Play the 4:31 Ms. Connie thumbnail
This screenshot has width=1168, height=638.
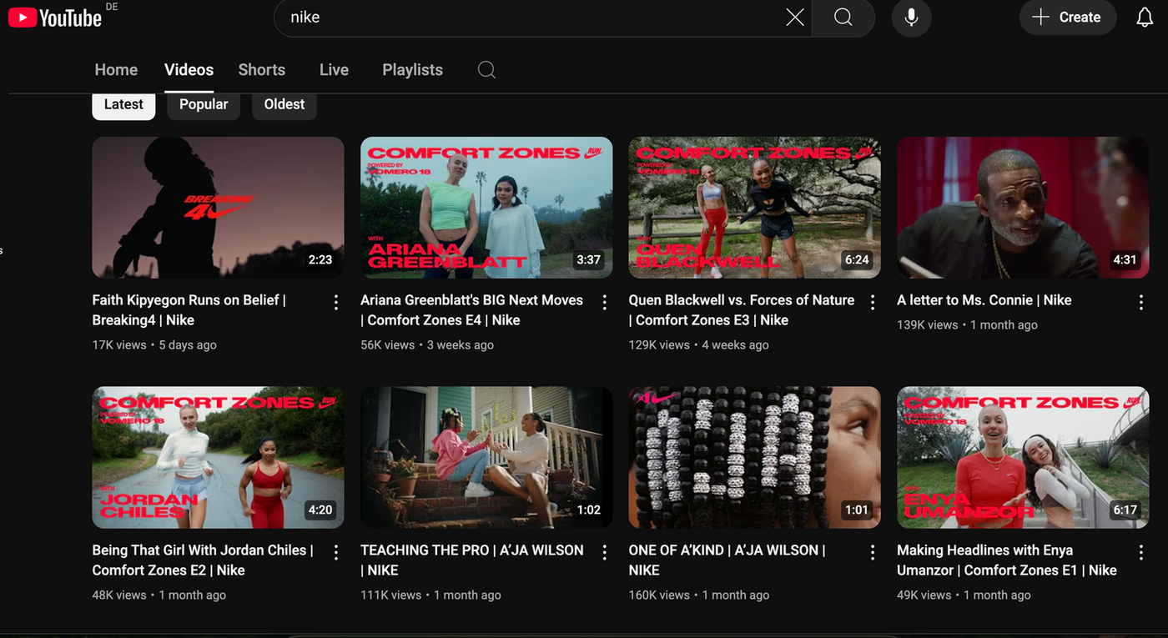tap(1023, 208)
